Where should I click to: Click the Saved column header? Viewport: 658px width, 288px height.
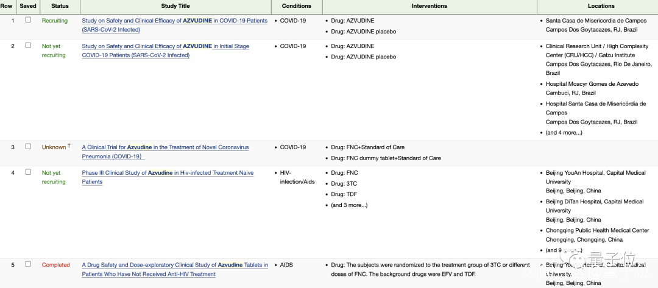point(28,6)
